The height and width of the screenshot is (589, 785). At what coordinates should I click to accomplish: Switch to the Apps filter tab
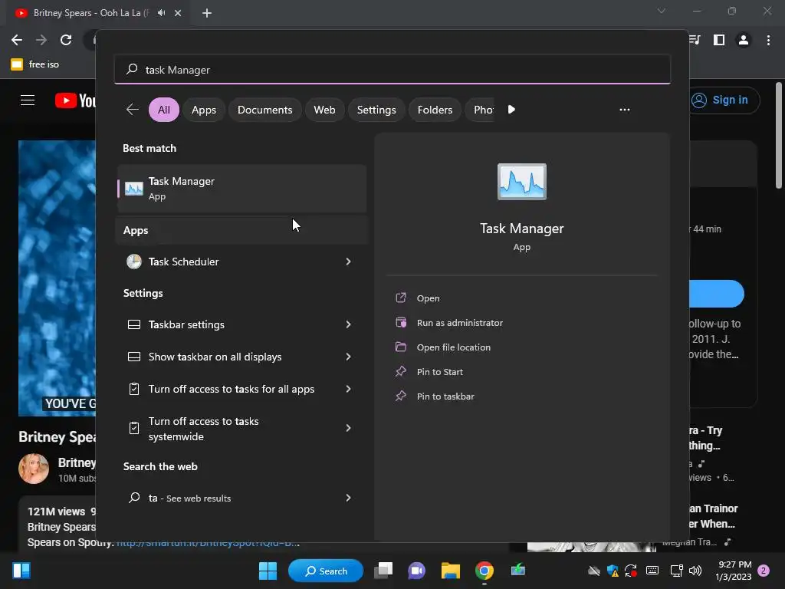pos(204,110)
